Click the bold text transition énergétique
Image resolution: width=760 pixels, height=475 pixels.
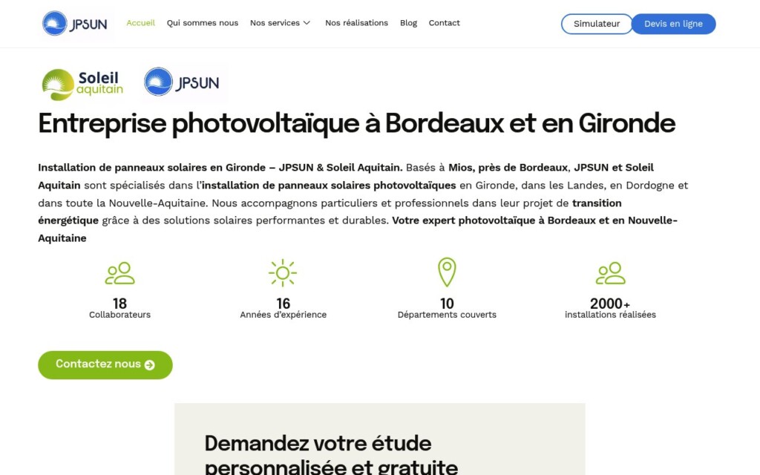point(330,212)
